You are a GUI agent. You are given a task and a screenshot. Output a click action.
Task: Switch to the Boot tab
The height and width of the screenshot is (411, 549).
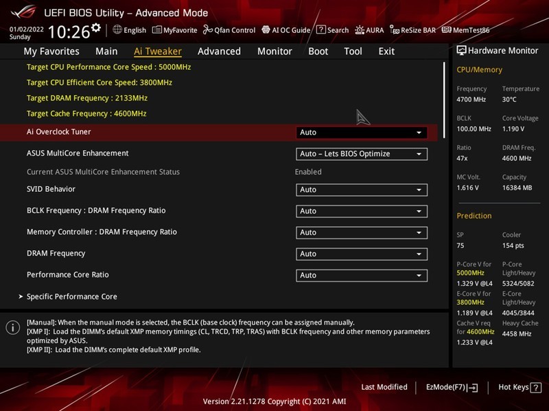click(x=318, y=51)
